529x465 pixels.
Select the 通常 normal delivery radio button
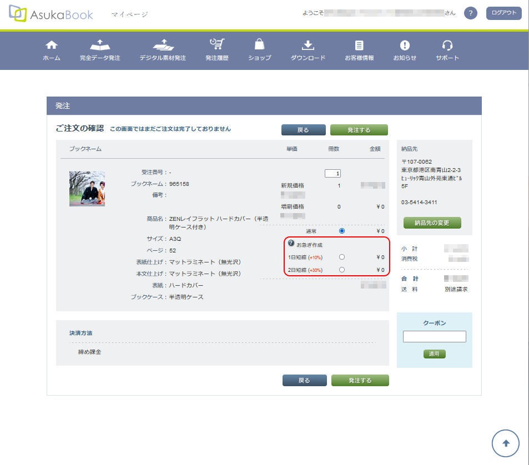click(x=341, y=231)
